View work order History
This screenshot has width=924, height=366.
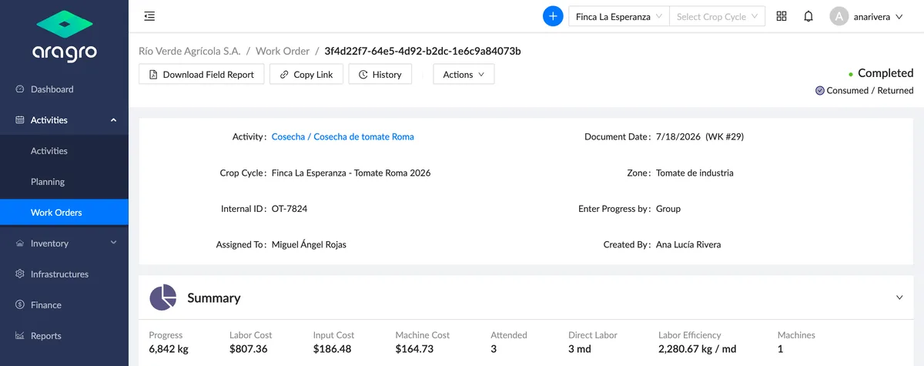click(x=380, y=74)
